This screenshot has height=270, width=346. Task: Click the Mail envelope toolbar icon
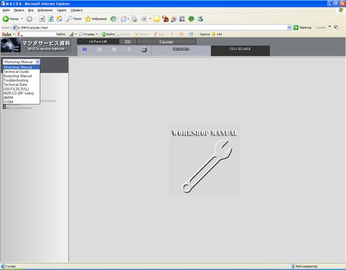[124, 19]
